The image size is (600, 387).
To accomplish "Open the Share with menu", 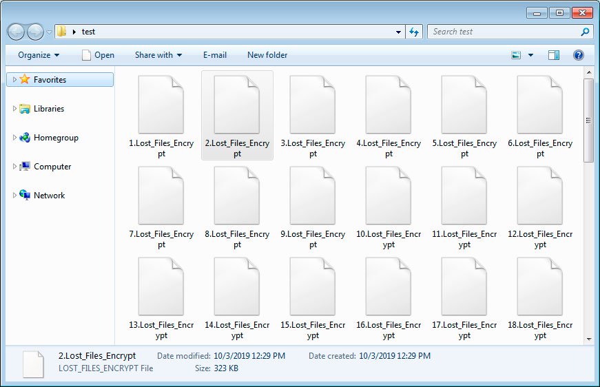I will click(158, 55).
